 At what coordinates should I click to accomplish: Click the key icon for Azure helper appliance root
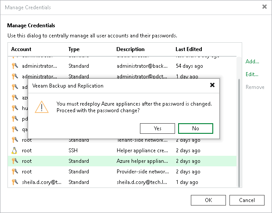[x=15, y=161]
